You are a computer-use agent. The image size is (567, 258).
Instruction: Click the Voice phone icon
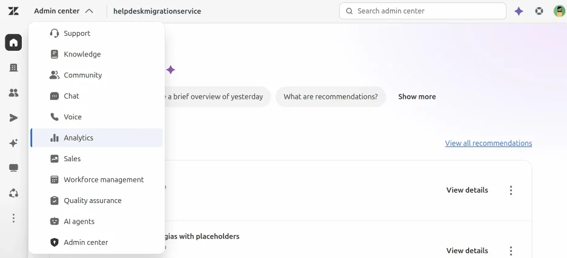(x=55, y=117)
